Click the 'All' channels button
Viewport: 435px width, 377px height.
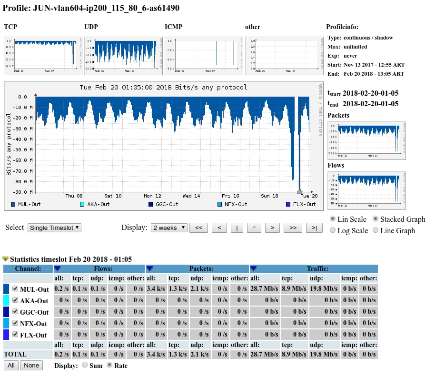(x=12, y=366)
